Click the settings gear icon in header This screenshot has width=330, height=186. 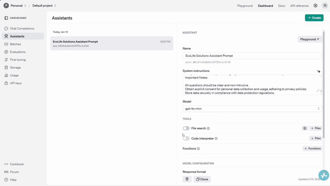coord(315,6)
